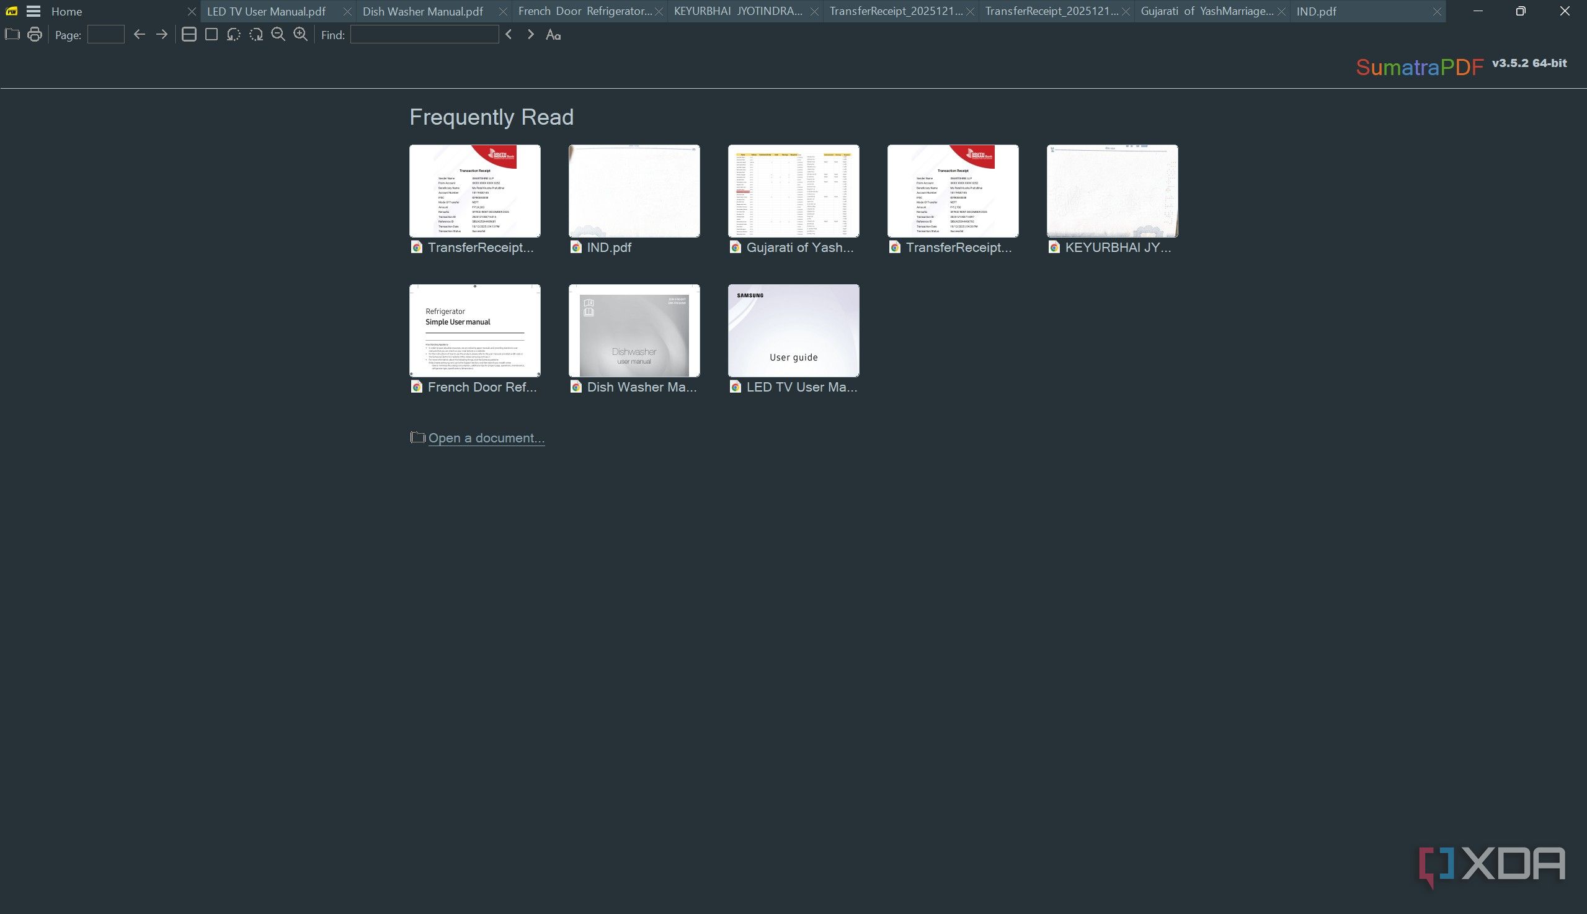Click the Zoom in magnifier icon
This screenshot has height=914, width=1587.
[x=300, y=35]
